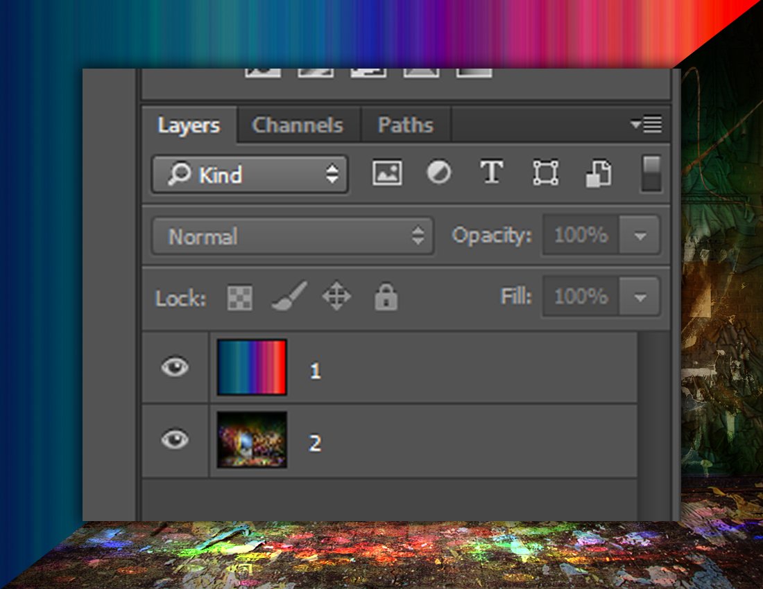The image size is (763, 589).
Task: Hide layer 2 with eye icon
Action: 175,439
